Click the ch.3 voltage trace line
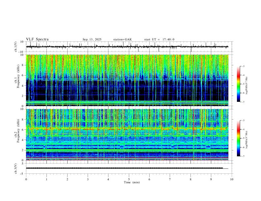 coord(127,168)
